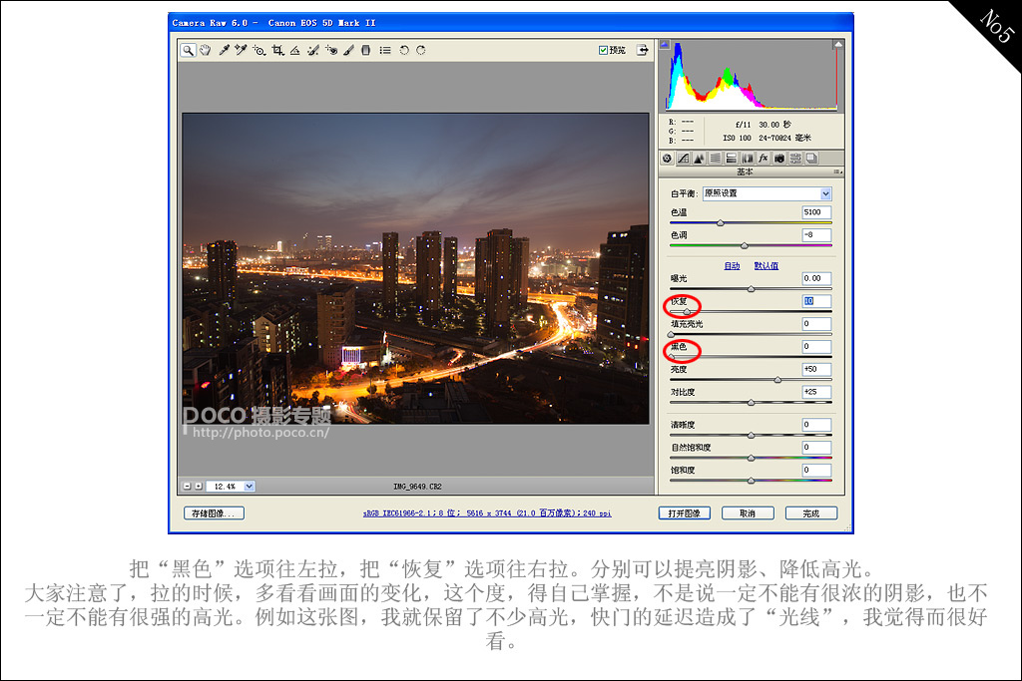Rotate image counterclockwise

click(x=404, y=50)
